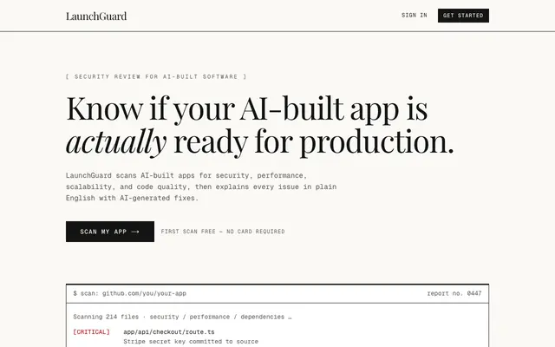Click the Scan My App button

(110, 232)
